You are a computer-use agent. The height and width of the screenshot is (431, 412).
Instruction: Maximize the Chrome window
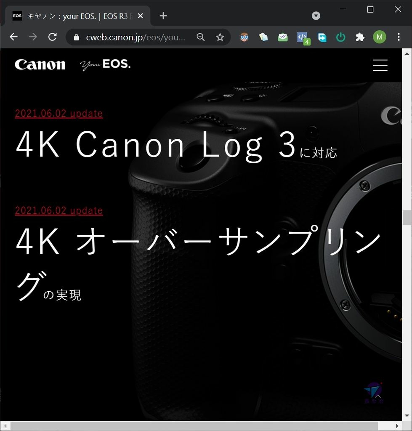coord(370,9)
